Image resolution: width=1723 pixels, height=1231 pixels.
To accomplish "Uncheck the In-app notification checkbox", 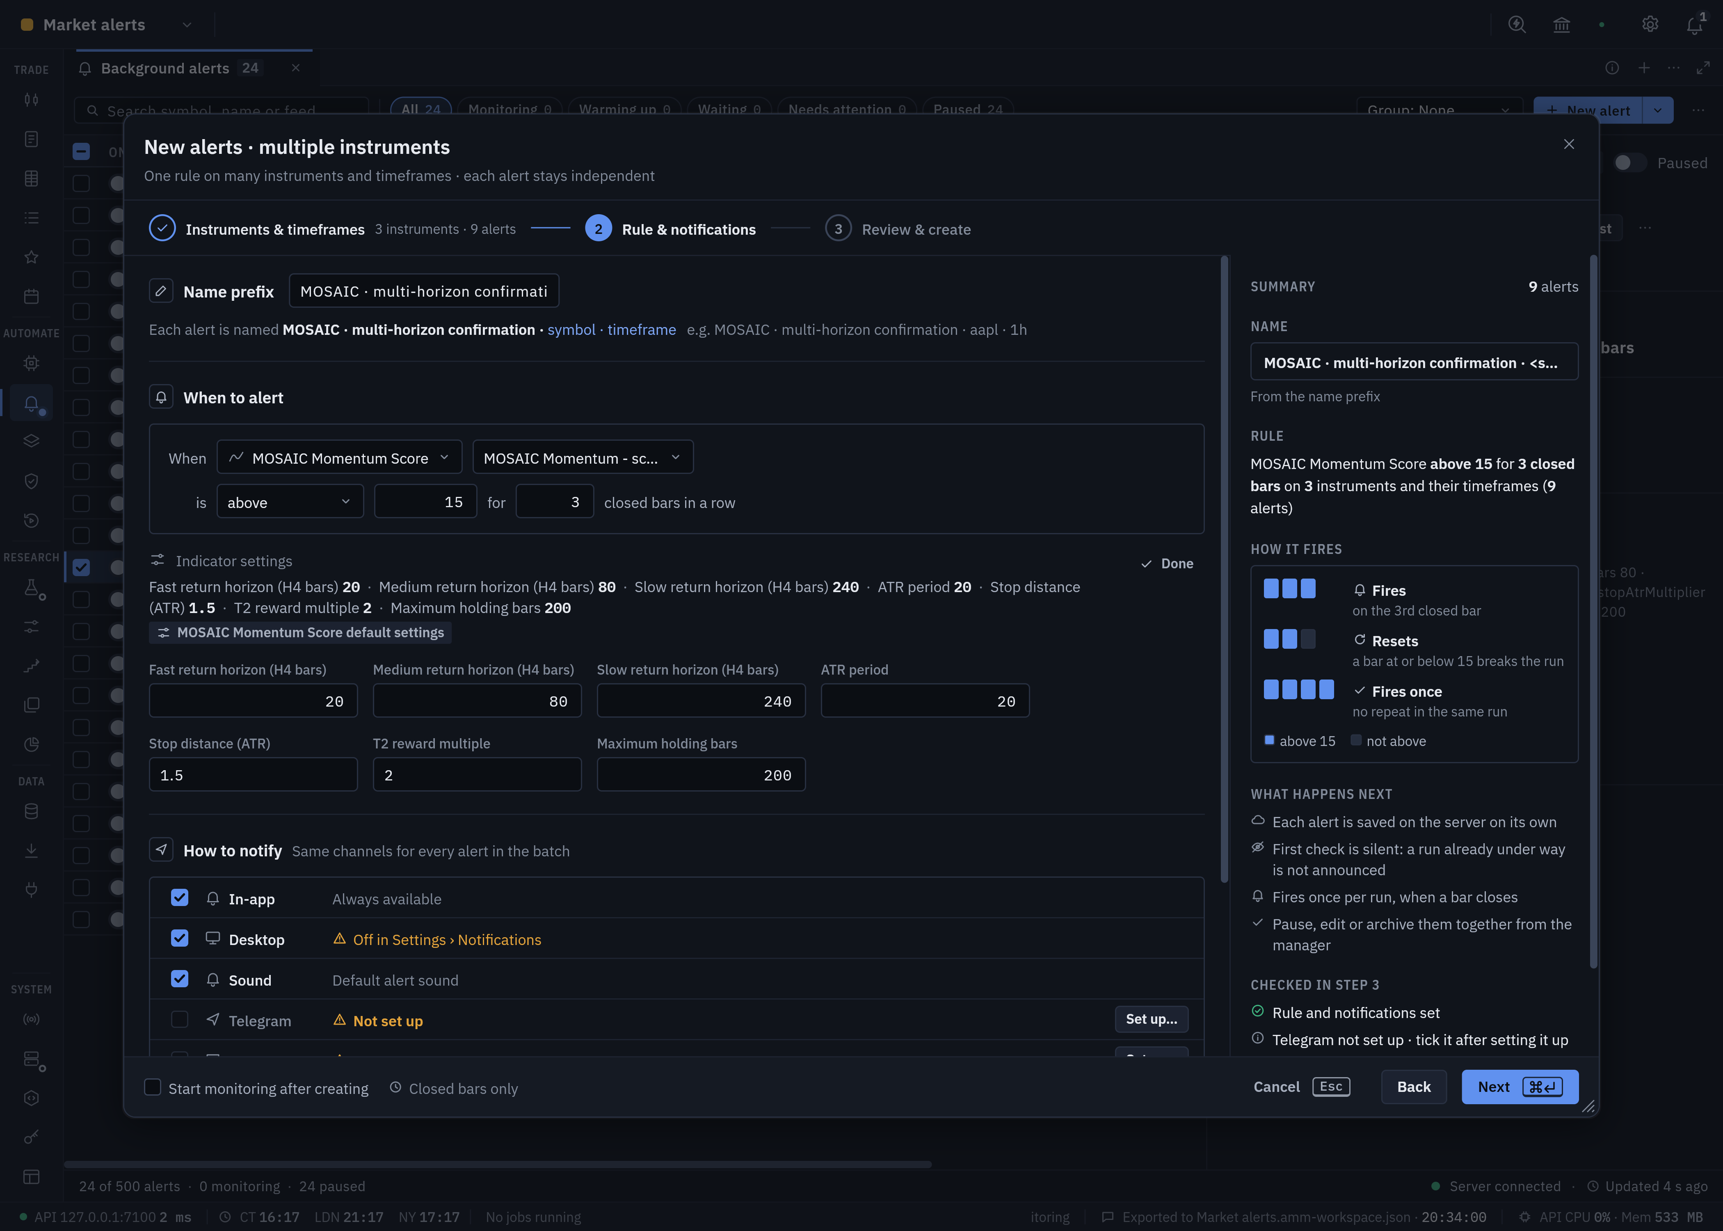I will [180, 897].
